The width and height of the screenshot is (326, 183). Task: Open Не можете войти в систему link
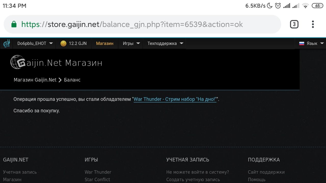[198, 172]
